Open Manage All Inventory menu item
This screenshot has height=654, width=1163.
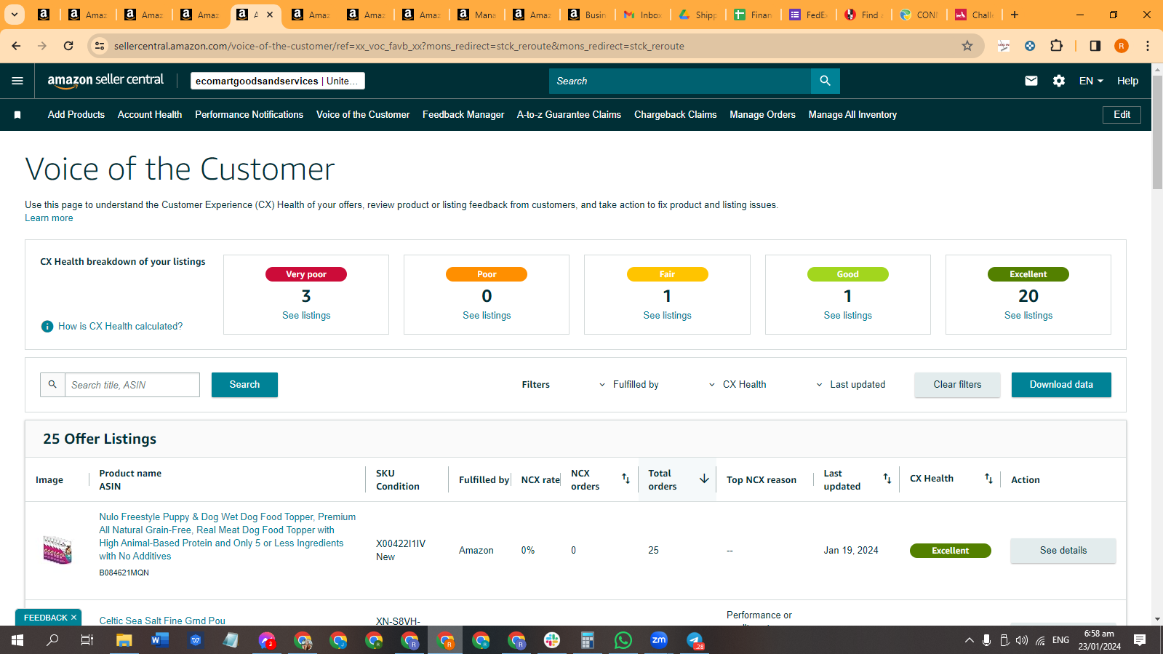click(x=852, y=115)
